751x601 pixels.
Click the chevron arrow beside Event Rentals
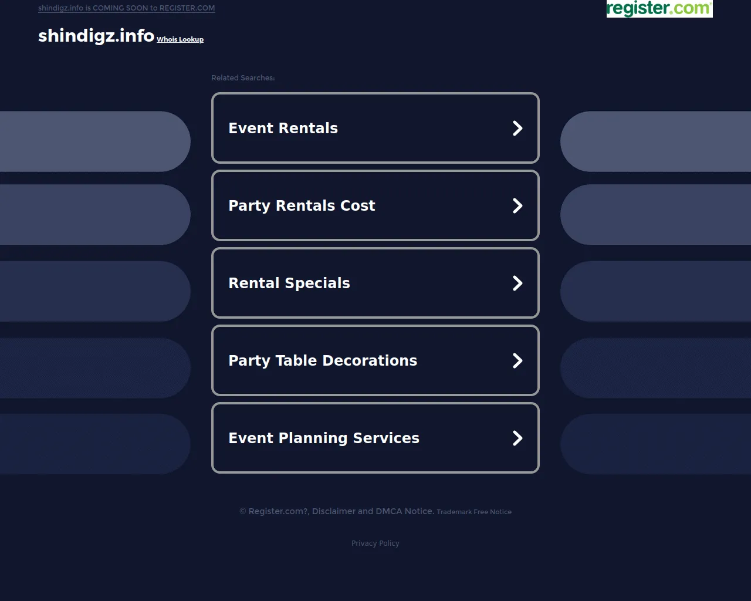tap(517, 129)
